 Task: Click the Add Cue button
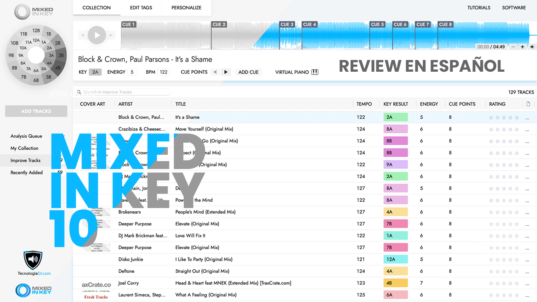pos(248,72)
